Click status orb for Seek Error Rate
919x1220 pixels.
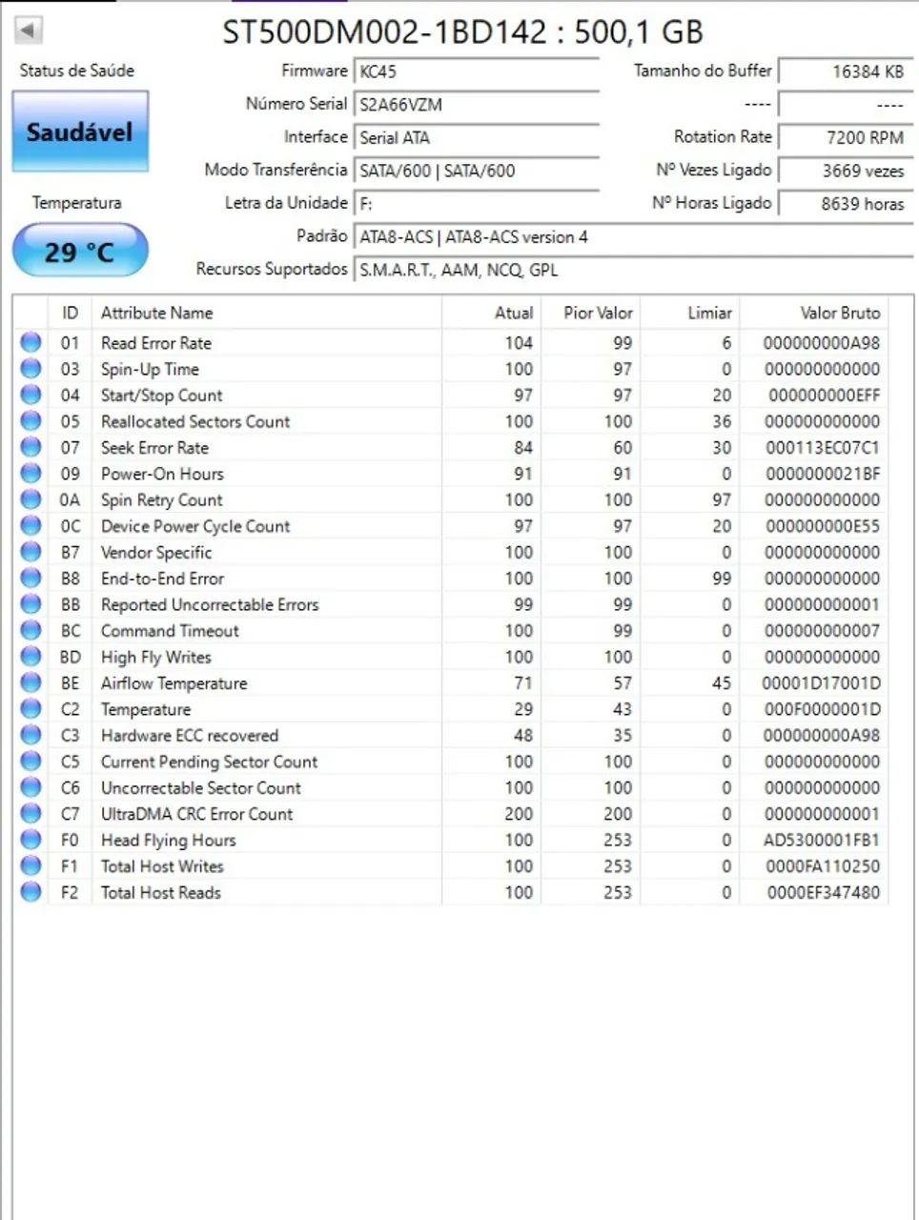click(x=31, y=447)
